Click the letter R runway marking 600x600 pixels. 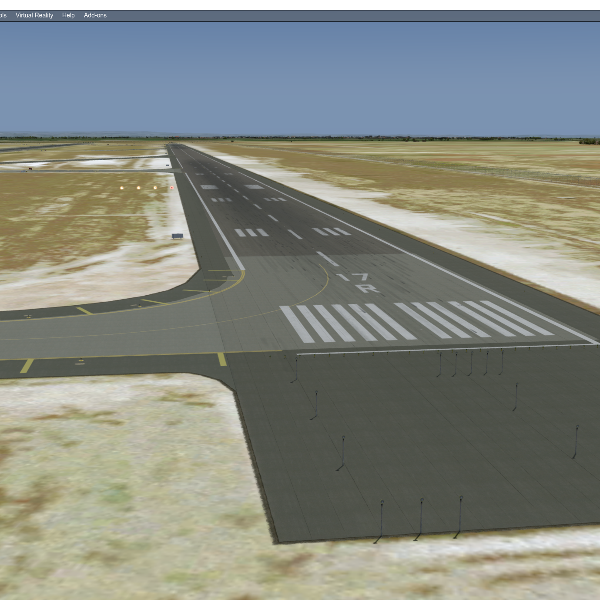click(367, 288)
